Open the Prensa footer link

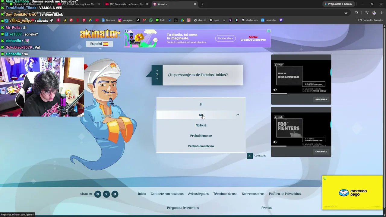267,208
